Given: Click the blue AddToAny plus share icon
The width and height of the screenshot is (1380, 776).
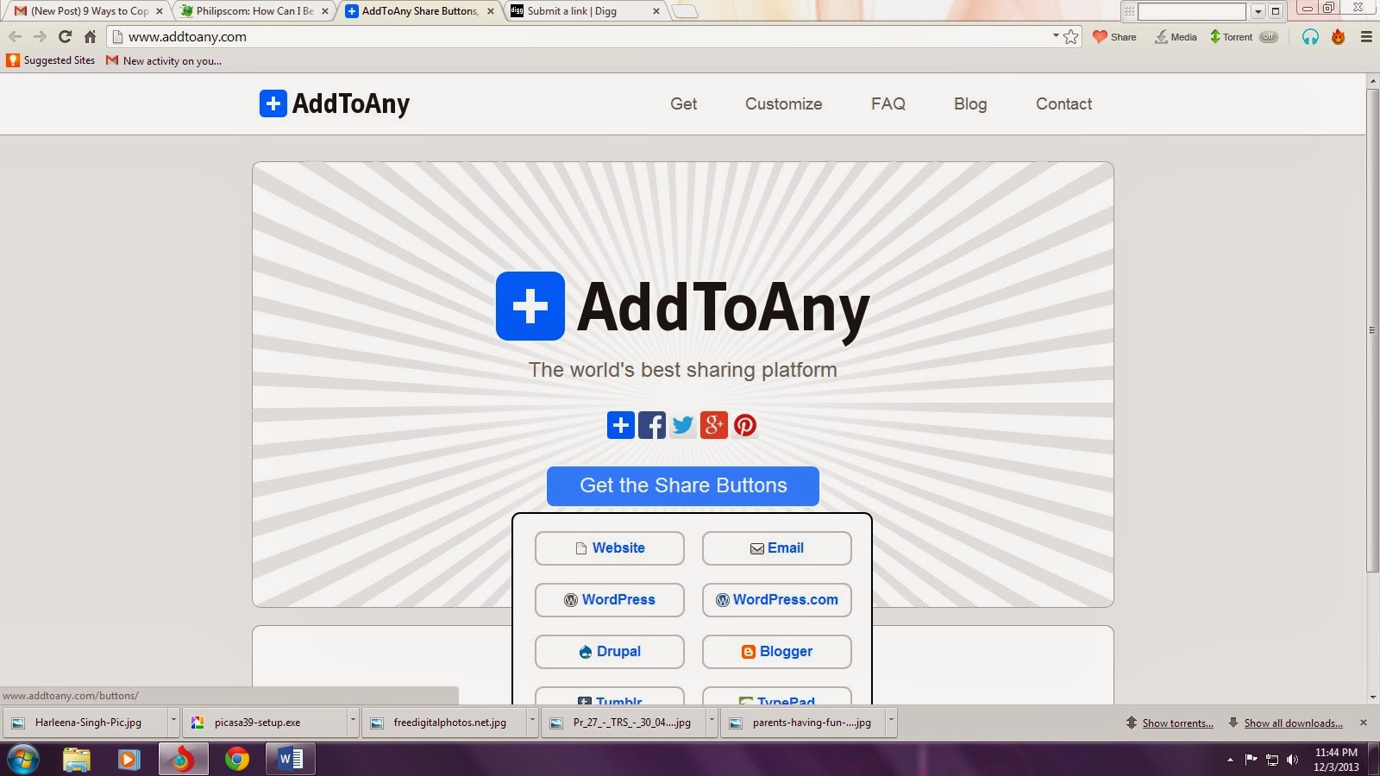Looking at the screenshot, I should click(x=621, y=425).
